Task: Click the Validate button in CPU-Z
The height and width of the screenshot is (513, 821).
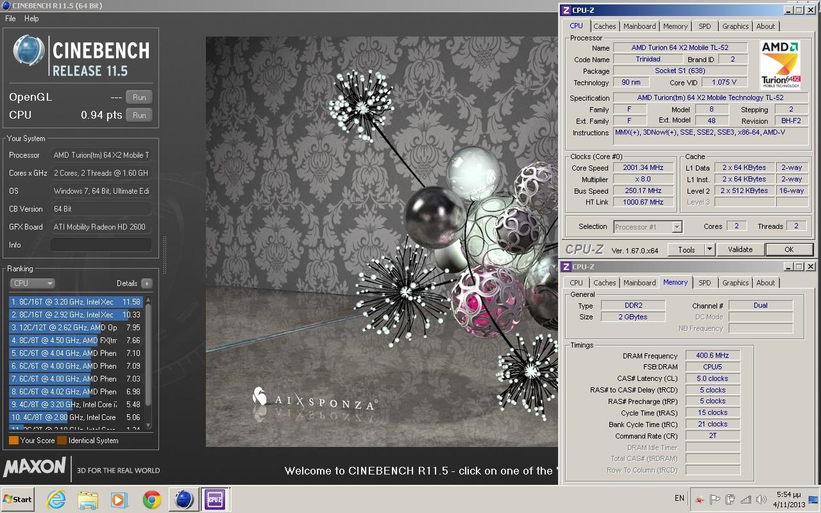Action: (x=740, y=249)
